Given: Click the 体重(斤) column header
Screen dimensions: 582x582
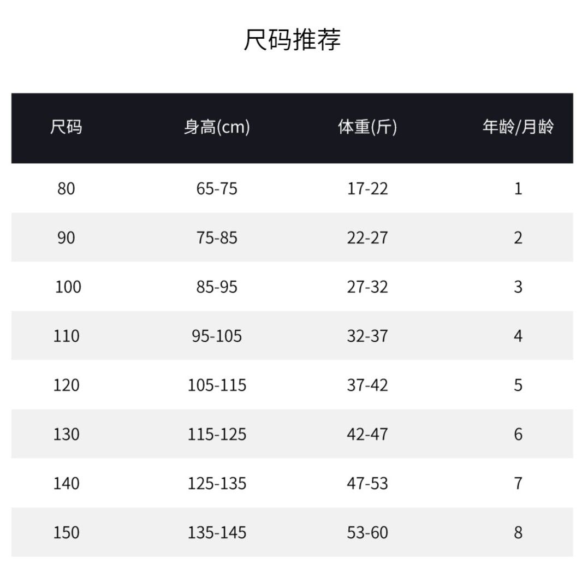Looking at the screenshot, I should point(367,128).
